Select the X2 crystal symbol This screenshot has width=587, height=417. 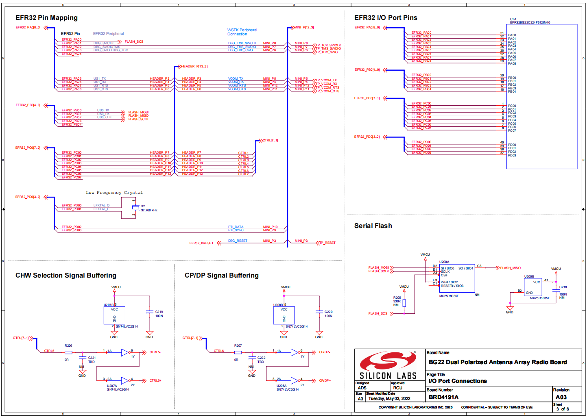(135, 208)
